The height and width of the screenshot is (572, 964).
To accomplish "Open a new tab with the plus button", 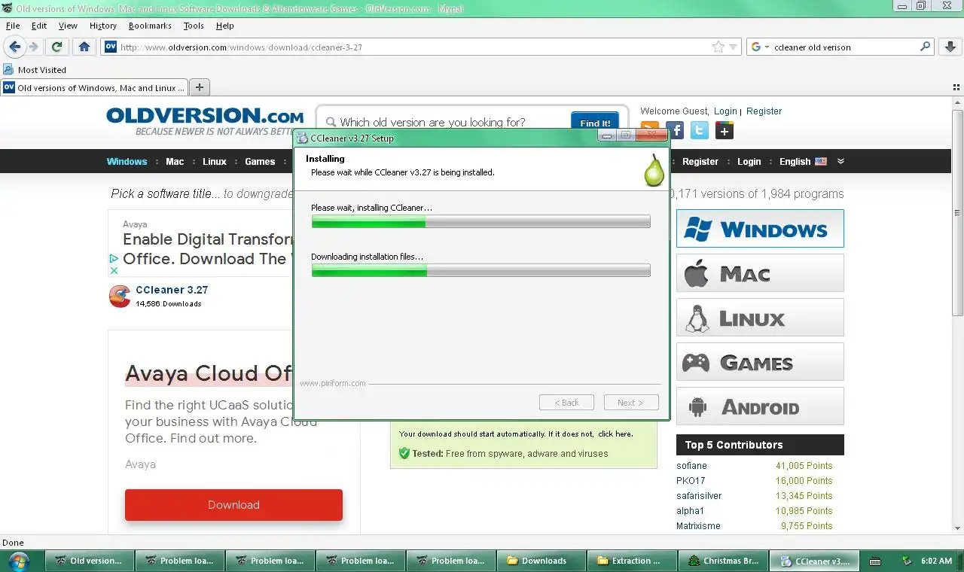I will [200, 87].
